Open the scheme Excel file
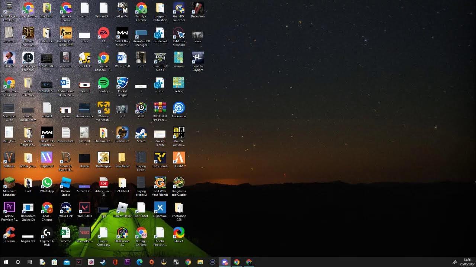 [66, 235]
